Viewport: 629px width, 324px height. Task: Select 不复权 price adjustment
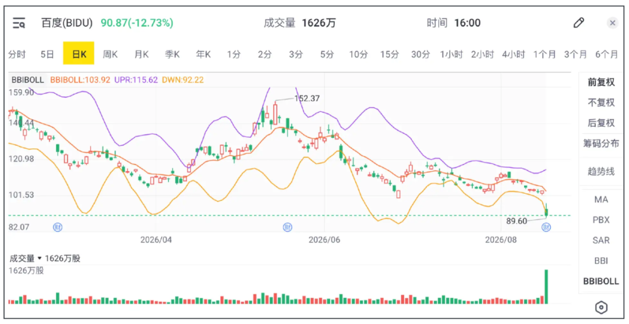pos(601,102)
